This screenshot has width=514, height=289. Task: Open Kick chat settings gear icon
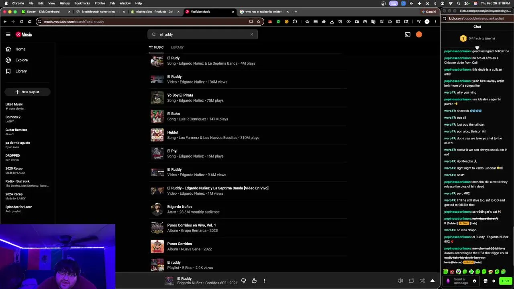494,281
